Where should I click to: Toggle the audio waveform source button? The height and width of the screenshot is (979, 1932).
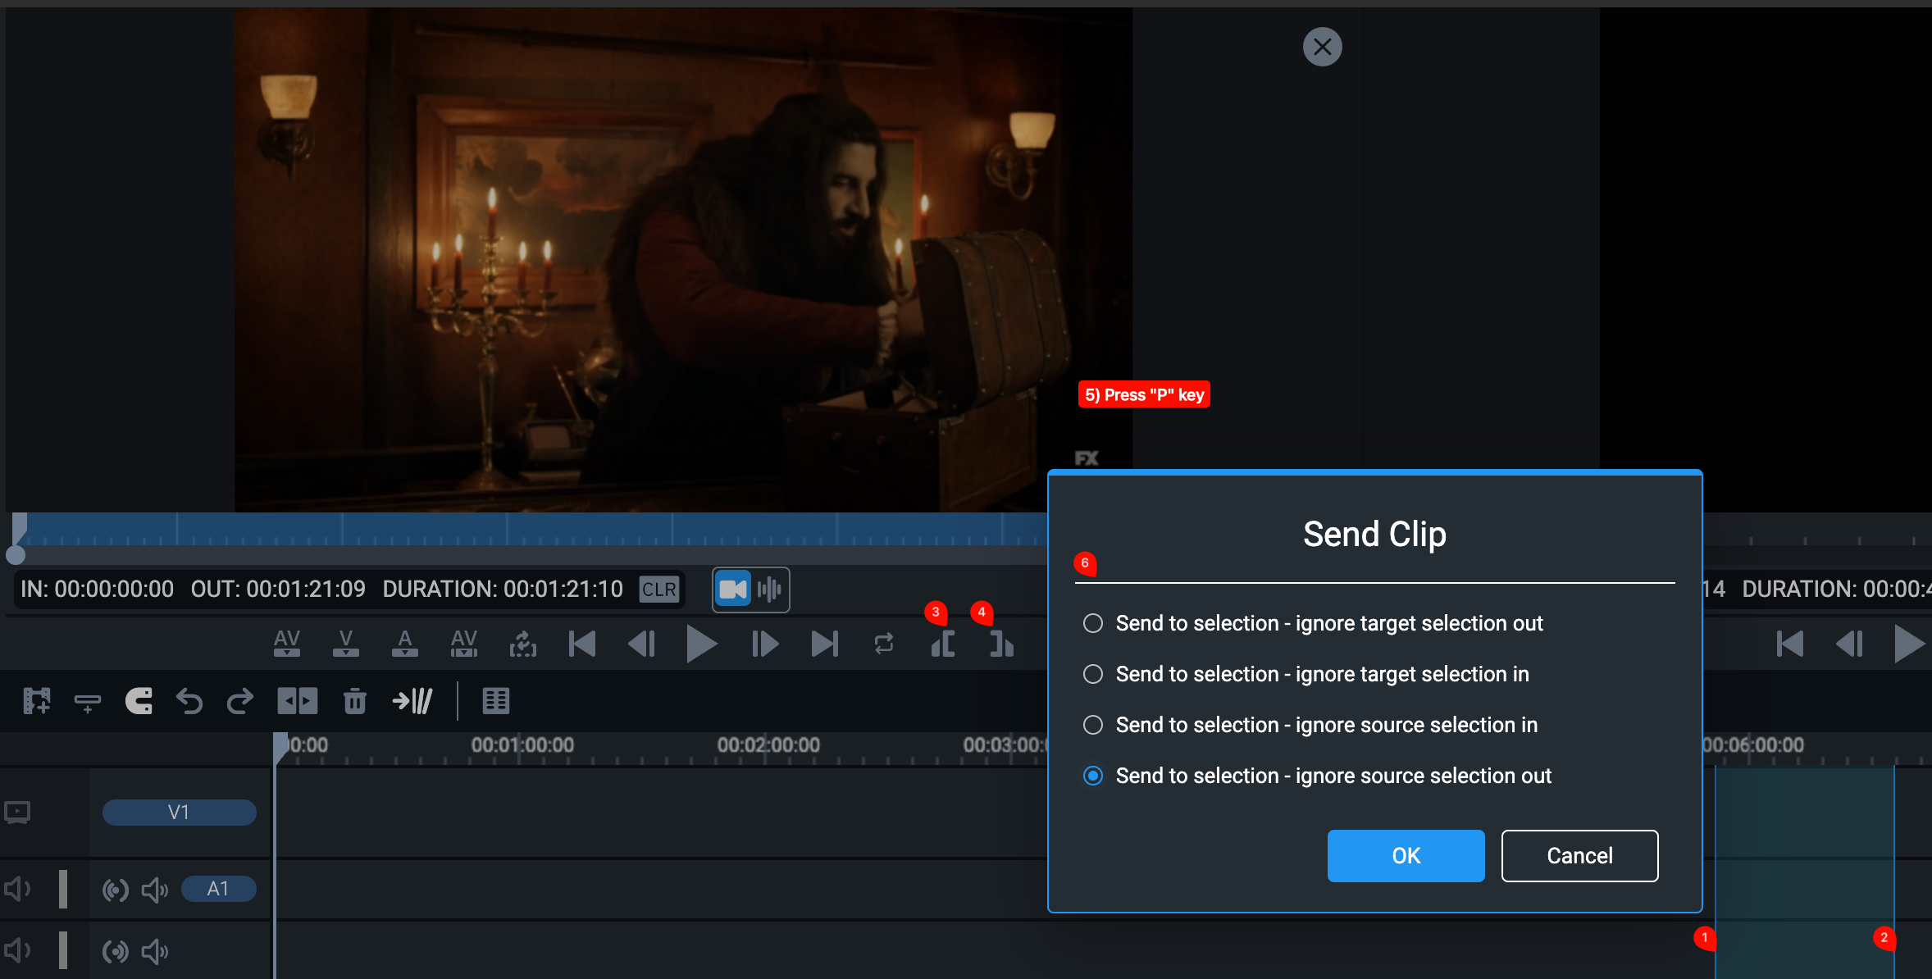(x=770, y=590)
